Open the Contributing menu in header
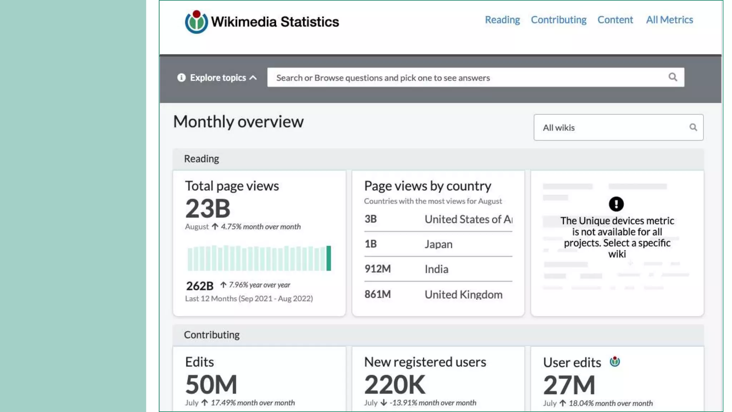732x412 pixels. point(559,20)
